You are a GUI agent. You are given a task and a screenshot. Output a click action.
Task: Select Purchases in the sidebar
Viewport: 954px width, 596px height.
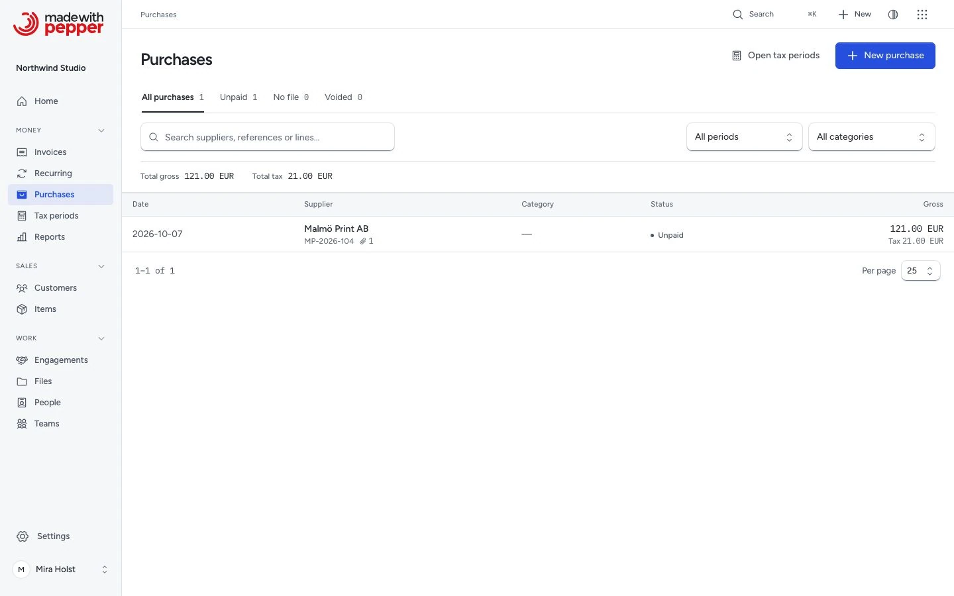[60, 195]
